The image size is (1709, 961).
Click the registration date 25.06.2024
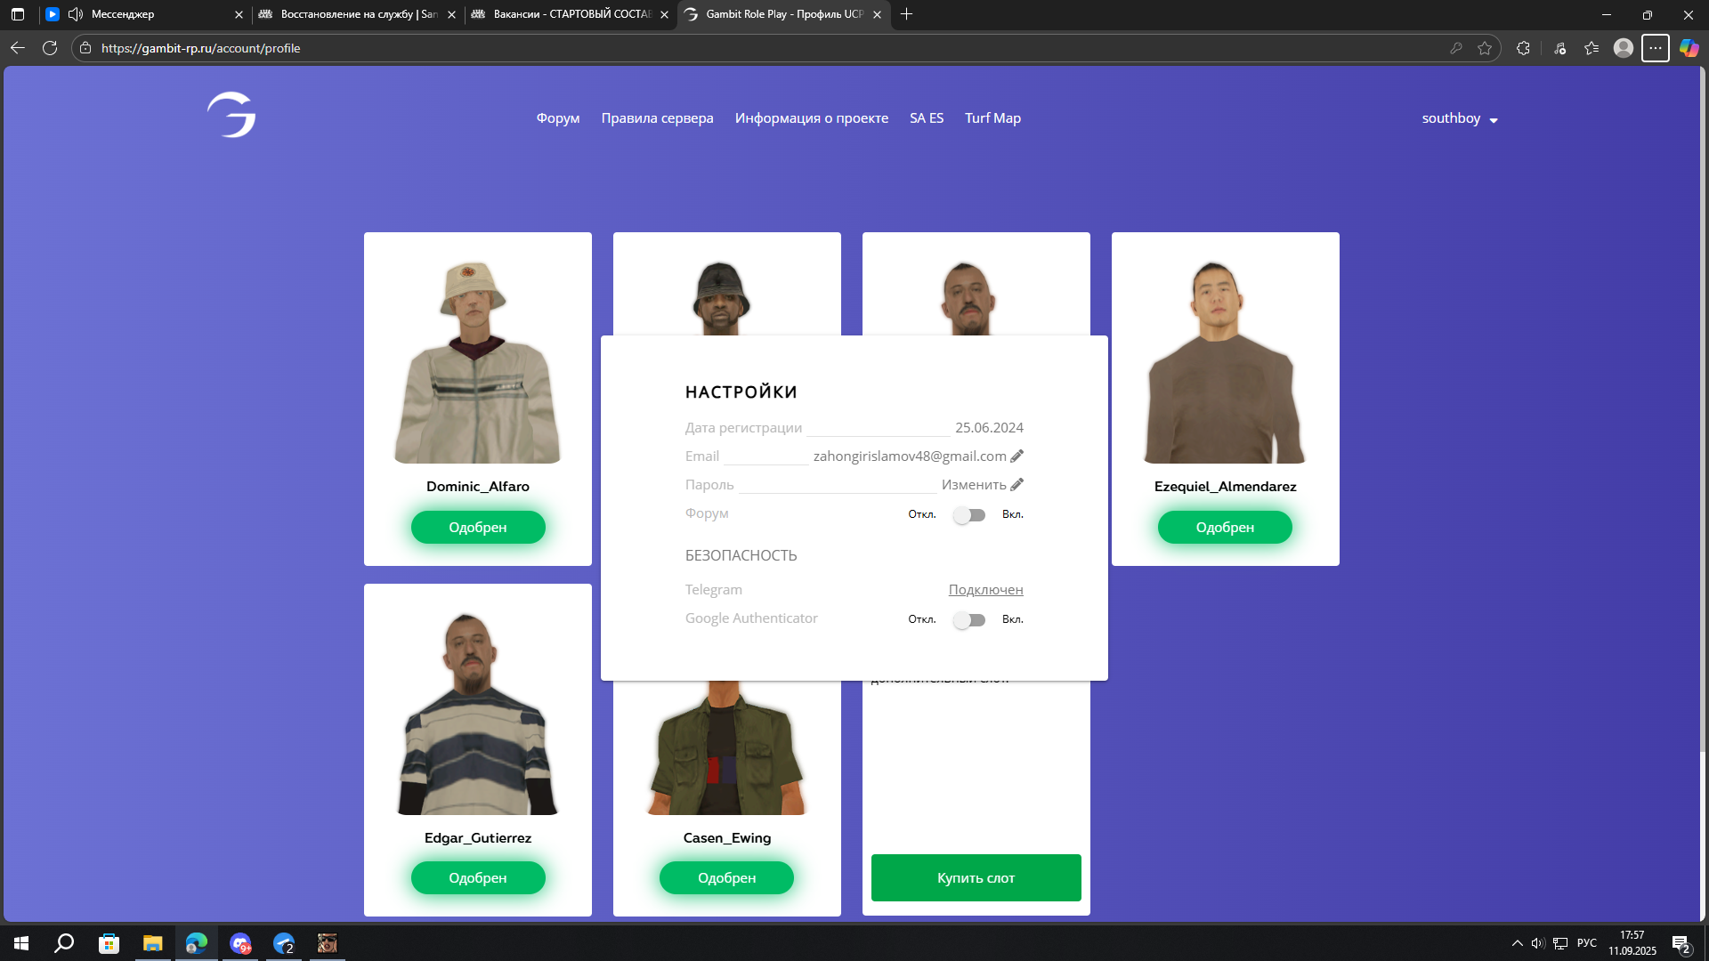click(989, 427)
